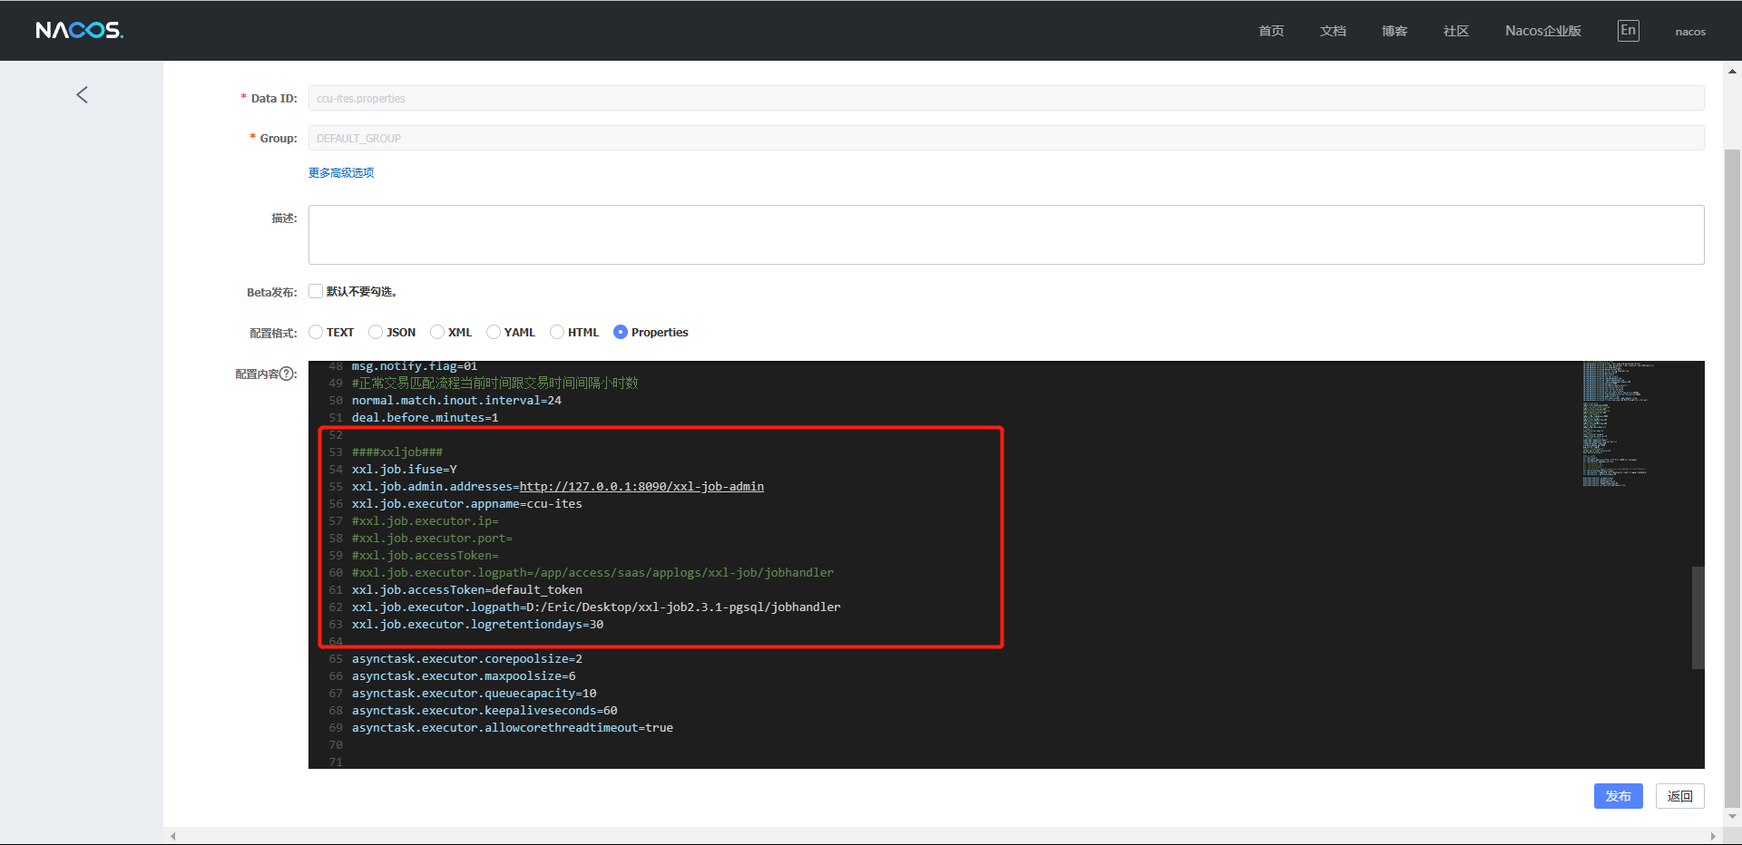1742x845 pixels.
Task: Open the Nacos企业版 link
Action: (x=1542, y=31)
